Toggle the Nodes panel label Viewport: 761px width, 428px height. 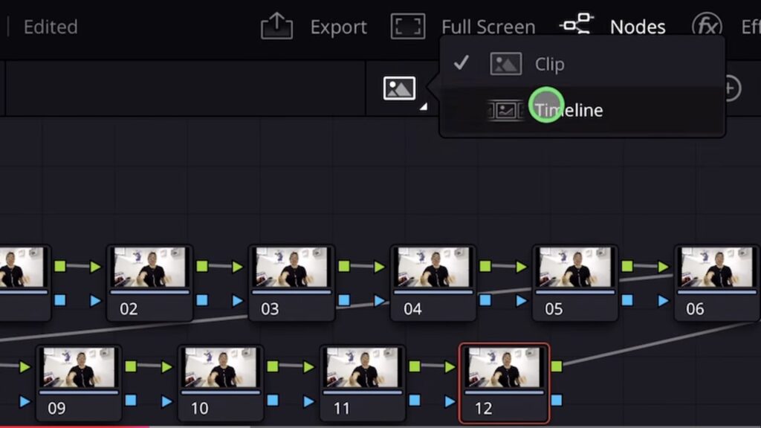coord(637,27)
